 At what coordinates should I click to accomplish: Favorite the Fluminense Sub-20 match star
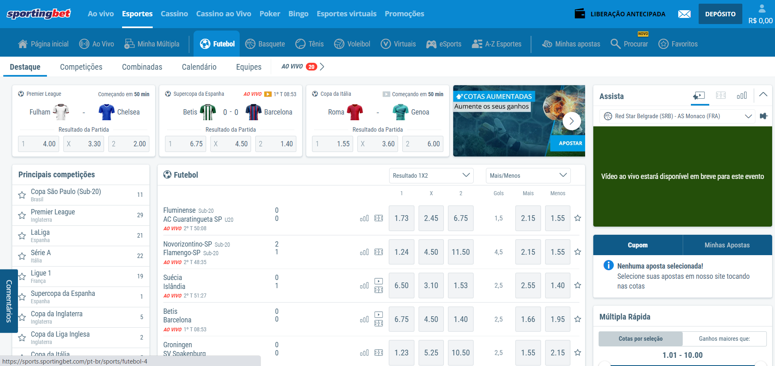click(578, 218)
